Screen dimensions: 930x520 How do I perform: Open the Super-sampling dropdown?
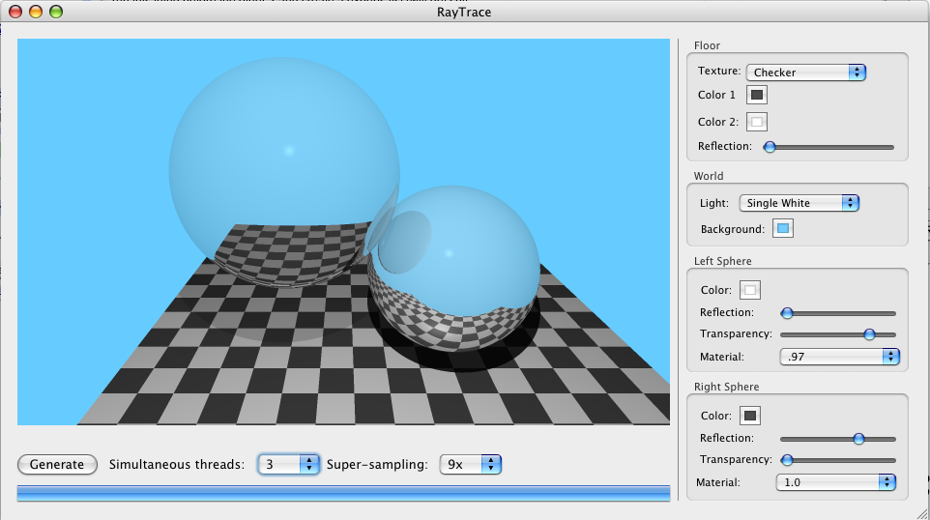click(470, 465)
